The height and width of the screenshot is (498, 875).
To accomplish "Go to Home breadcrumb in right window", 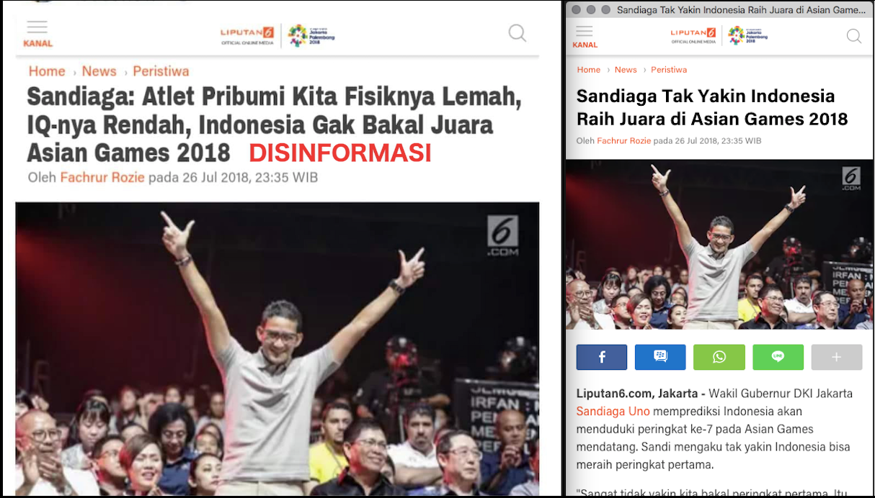I will (x=589, y=70).
